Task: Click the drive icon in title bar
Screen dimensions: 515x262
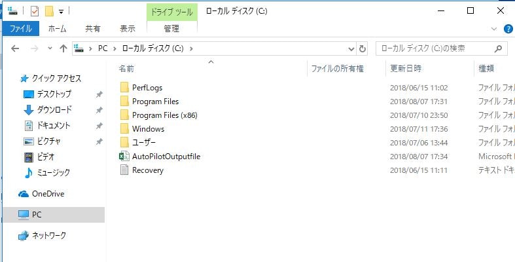Action: click(13, 11)
